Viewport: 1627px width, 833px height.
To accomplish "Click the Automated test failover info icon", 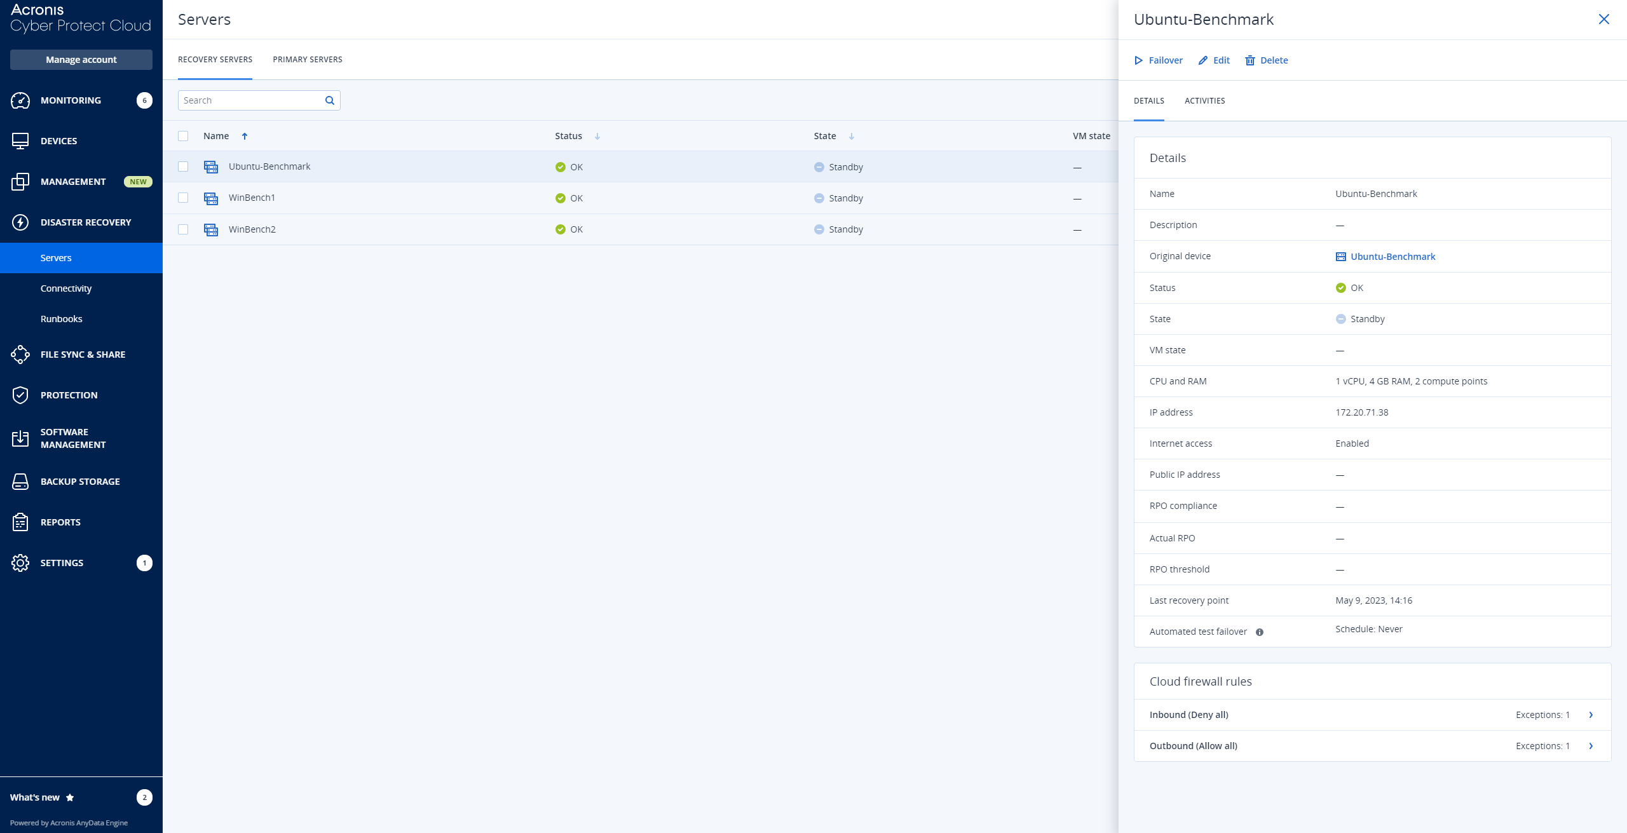I will pyautogui.click(x=1260, y=632).
